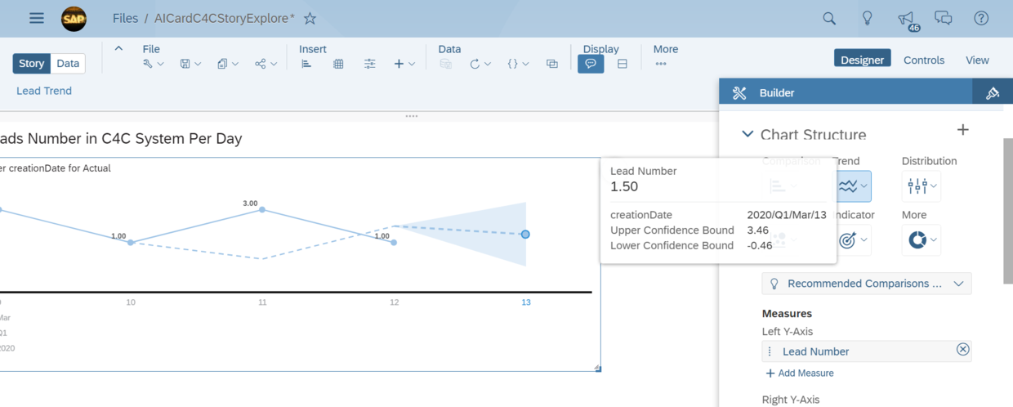This screenshot has height=407, width=1013.
Task: Select the Designer button
Action: [x=862, y=60]
